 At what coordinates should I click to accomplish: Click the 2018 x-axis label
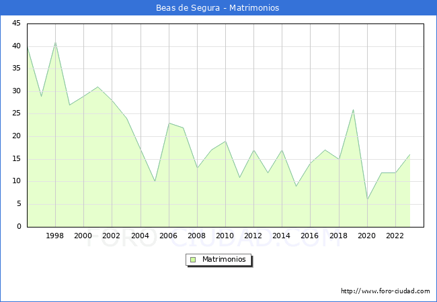(x=338, y=236)
